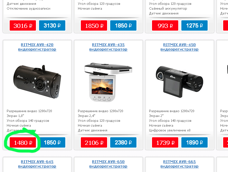Open the RITMIX AVR-645 видеорегистратор link
The image size is (228, 172).
(37, 164)
